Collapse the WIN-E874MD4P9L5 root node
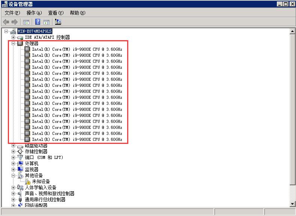This screenshot has width=296, height=216. (6, 31)
